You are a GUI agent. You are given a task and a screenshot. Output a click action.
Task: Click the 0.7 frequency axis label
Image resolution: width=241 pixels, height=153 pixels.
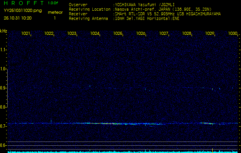pyautogui.click(x=3, y=126)
